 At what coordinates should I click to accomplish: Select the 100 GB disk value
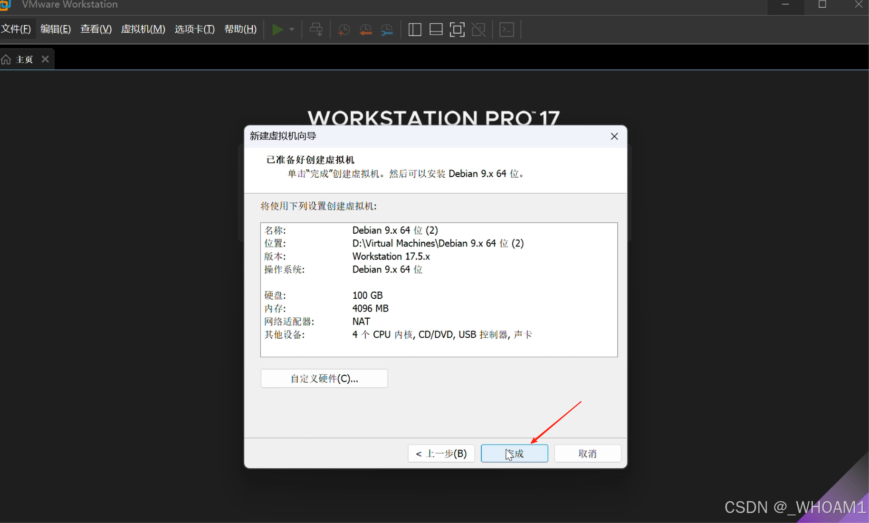point(367,295)
